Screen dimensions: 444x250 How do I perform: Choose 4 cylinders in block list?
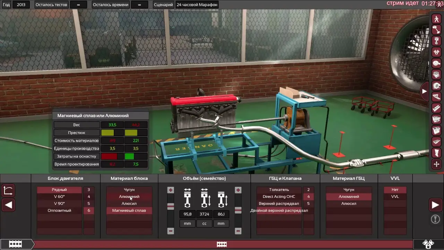pyautogui.click(x=89, y=197)
